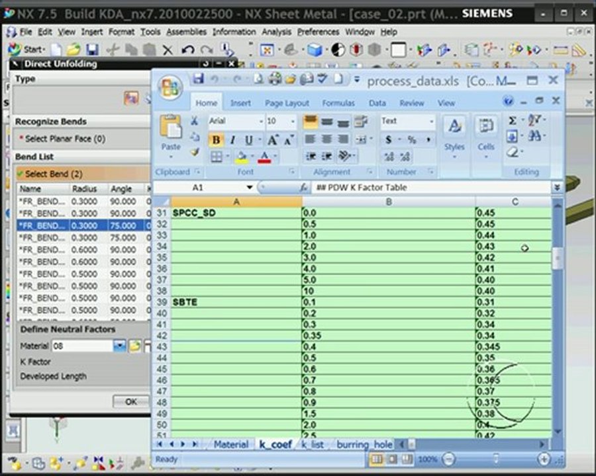This screenshot has height=476, width=596.
Task: Click the NX Fit view icon
Action: click(x=267, y=50)
